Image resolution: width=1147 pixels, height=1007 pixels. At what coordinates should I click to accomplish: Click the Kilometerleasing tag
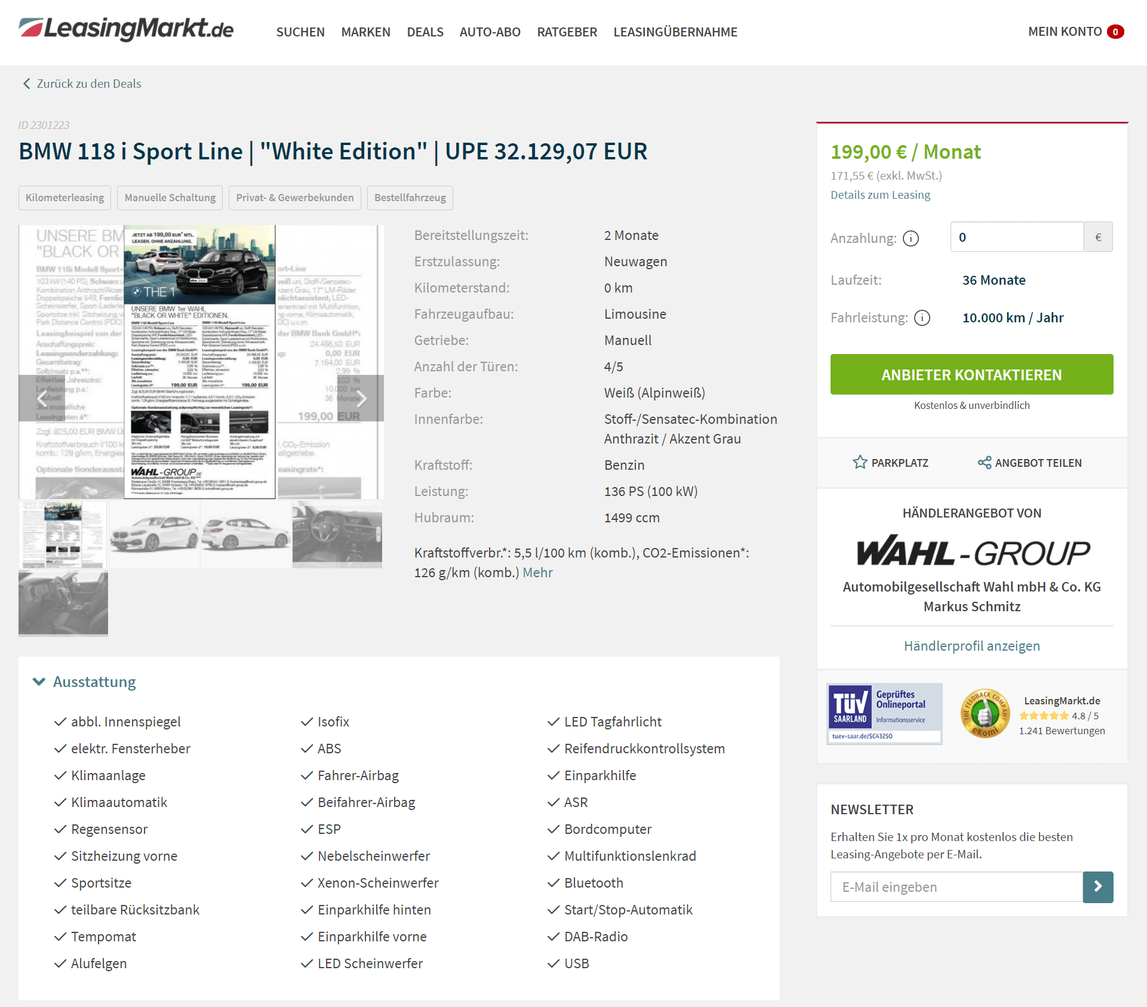click(x=64, y=198)
